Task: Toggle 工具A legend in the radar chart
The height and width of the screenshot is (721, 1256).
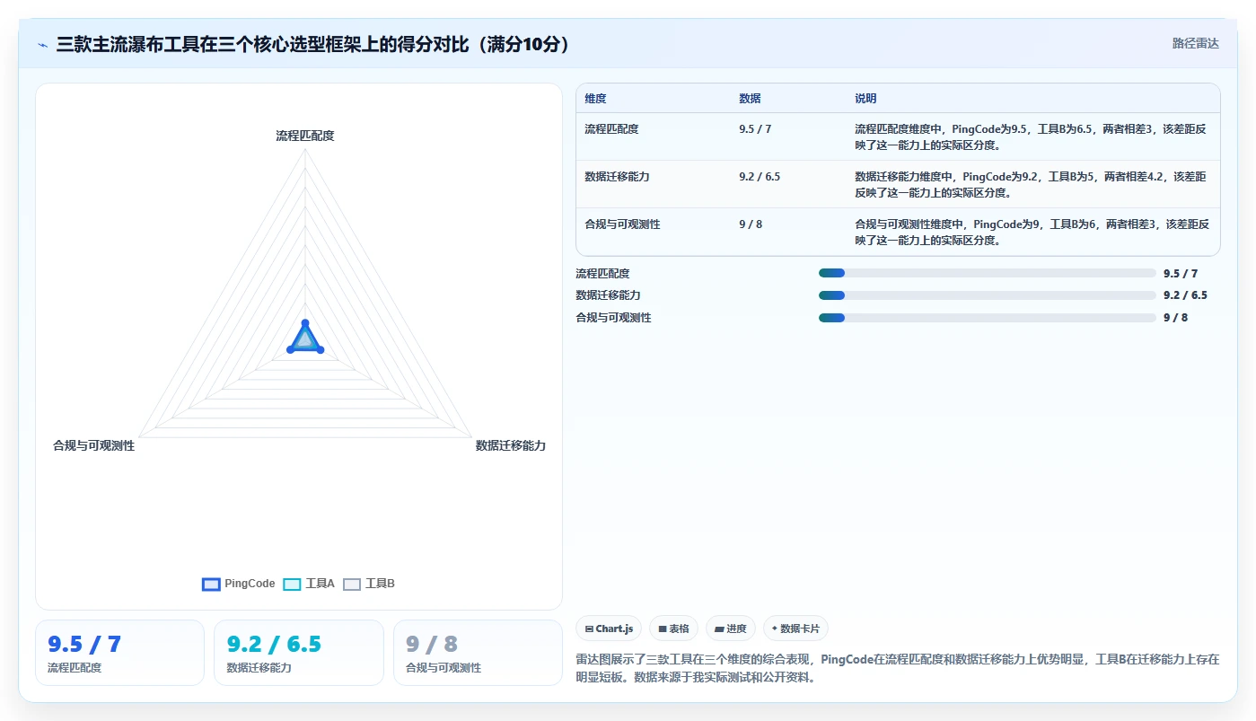Action: point(309,584)
